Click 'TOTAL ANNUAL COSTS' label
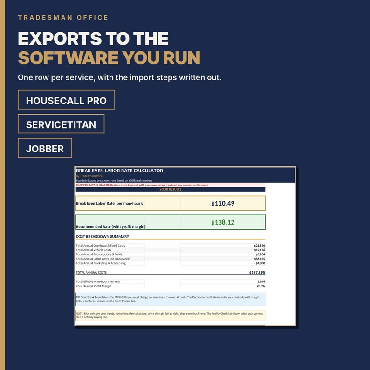This screenshot has width=370, height=370. 91,272
